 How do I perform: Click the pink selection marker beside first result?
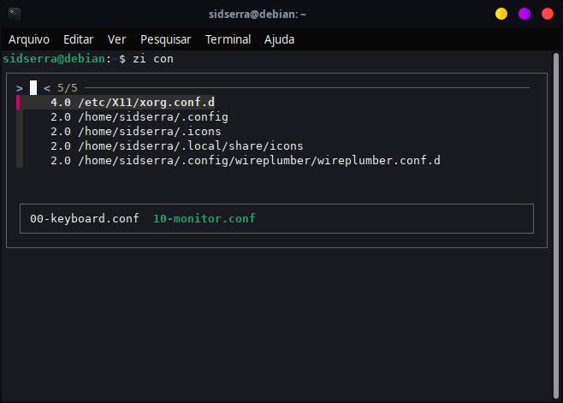click(18, 102)
